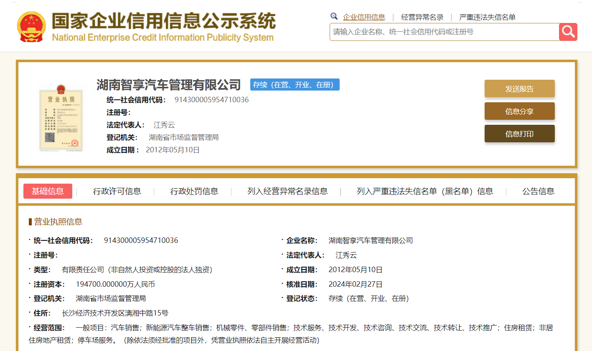Viewport: 592px width, 351px height.
Task: Click the header 登记机关 value 湖南省市场监督管理局
Action: click(x=184, y=137)
